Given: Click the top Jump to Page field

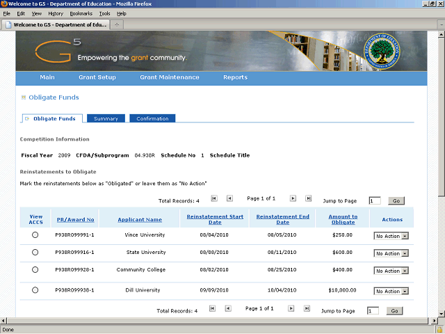Looking at the screenshot, I should click(375, 201).
